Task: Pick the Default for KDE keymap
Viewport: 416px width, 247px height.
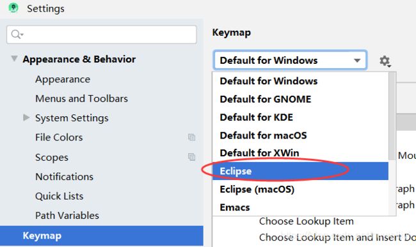Action: 300,117
